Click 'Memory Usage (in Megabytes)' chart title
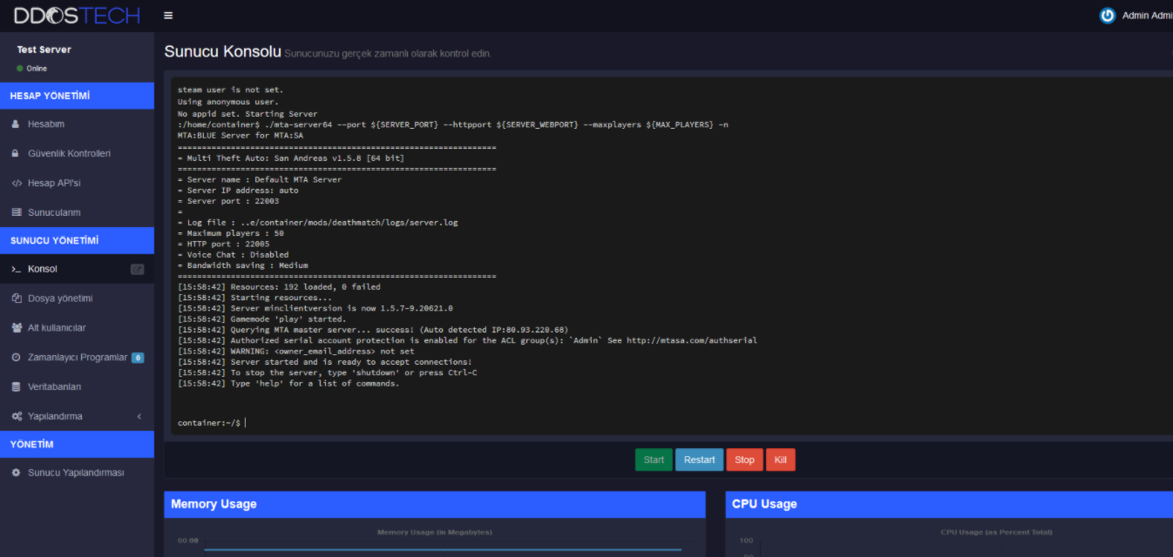 [x=434, y=532]
